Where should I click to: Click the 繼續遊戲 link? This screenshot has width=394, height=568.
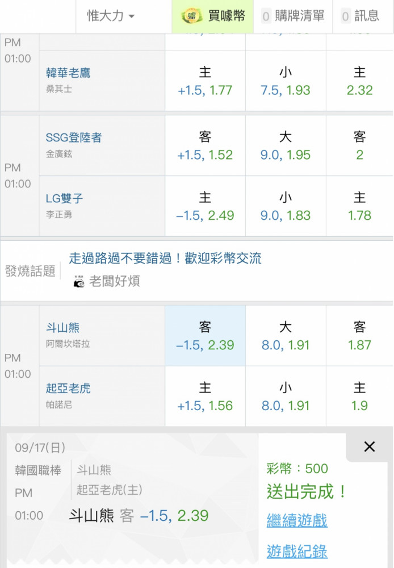[297, 520]
